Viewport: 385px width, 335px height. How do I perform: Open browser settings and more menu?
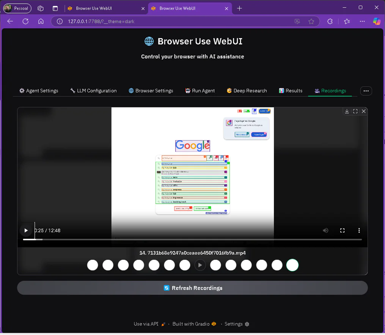(362, 21)
